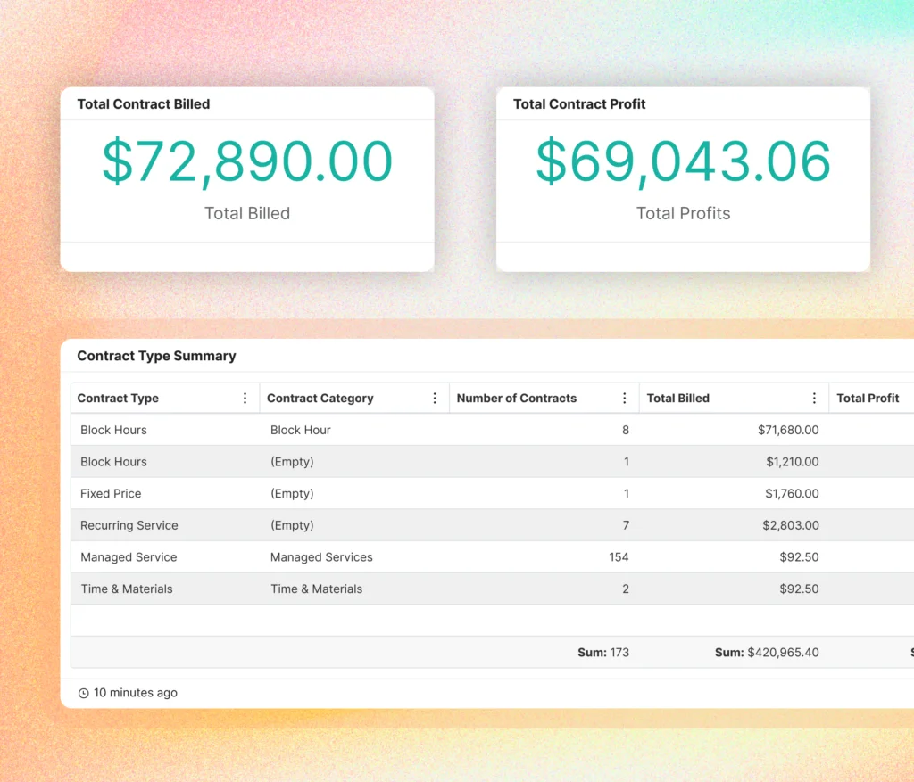
Task: Open the Total Billed column options menu
Action: [813, 398]
